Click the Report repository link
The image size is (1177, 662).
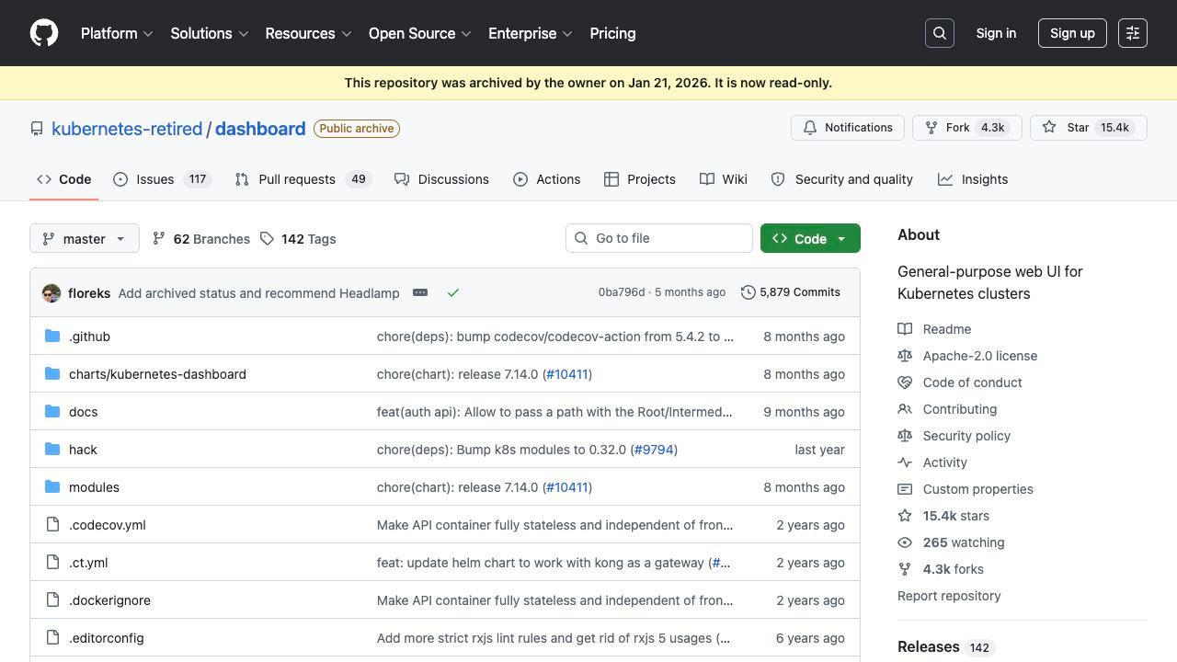(x=949, y=596)
